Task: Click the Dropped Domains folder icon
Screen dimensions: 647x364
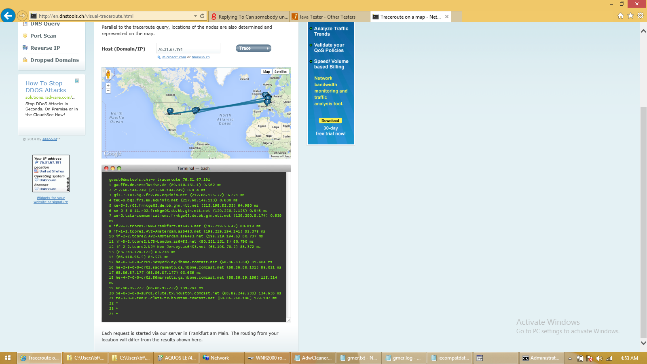Action: pyautogui.click(x=25, y=60)
